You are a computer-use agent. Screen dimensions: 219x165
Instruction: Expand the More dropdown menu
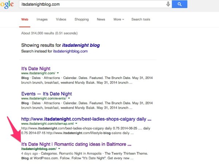(x=119, y=19)
